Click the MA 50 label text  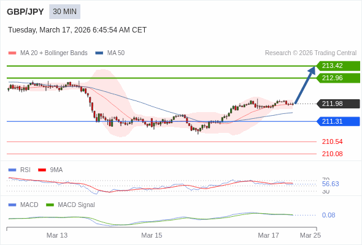coord(116,53)
